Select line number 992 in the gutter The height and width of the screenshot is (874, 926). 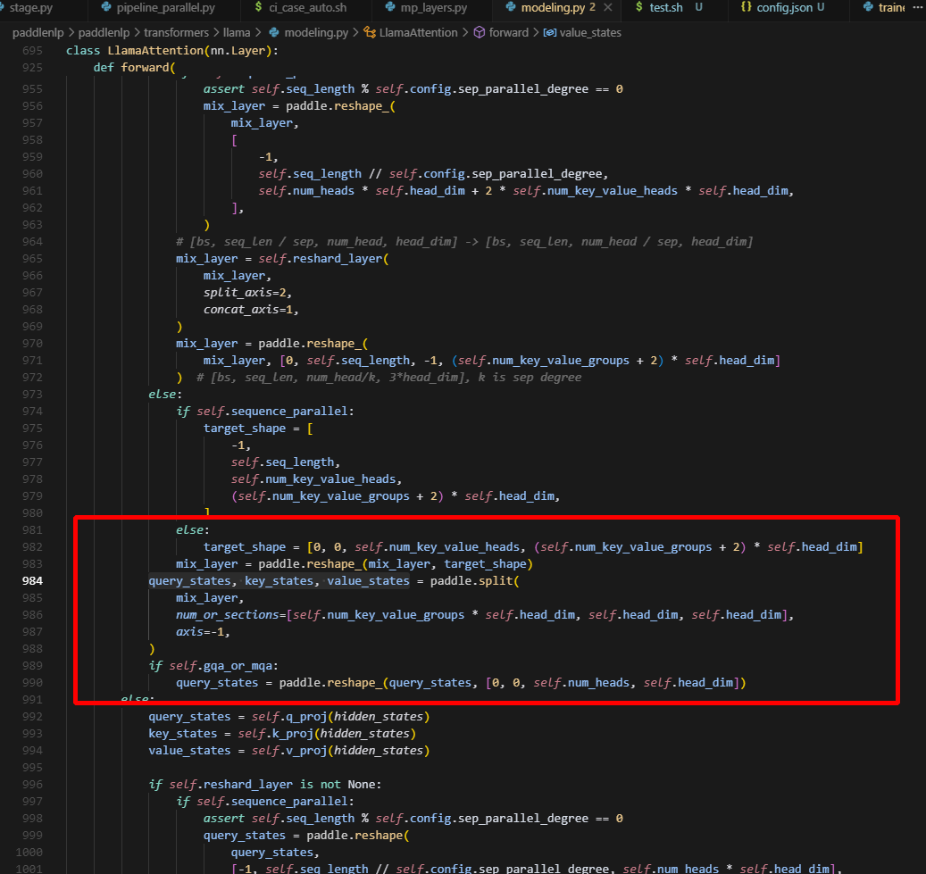tap(32, 717)
